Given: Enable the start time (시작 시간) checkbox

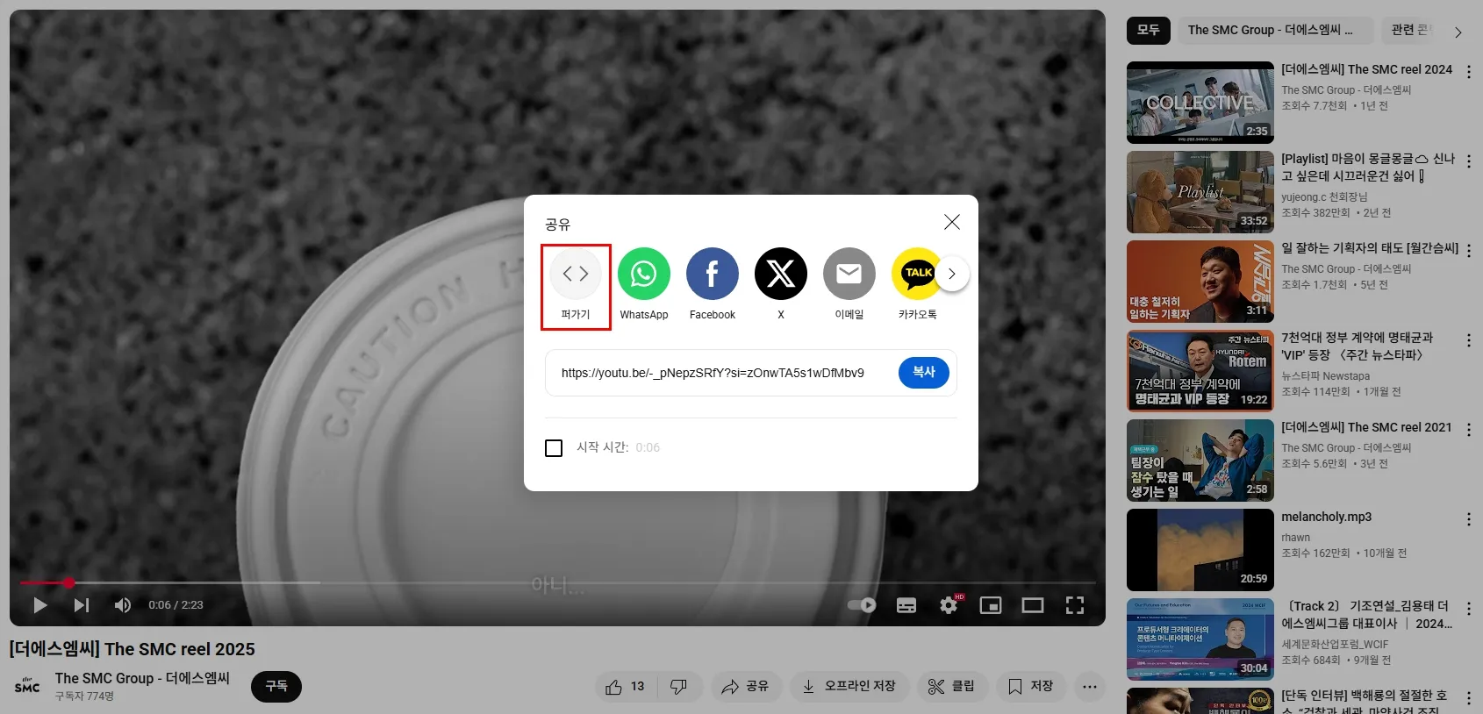Looking at the screenshot, I should pos(554,448).
